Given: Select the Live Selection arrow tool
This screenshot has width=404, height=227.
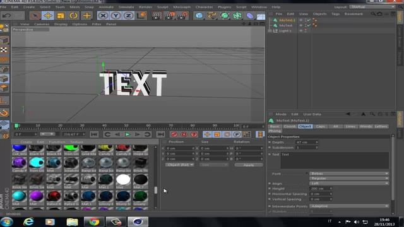Looking at the screenshot, I should point(35,16).
